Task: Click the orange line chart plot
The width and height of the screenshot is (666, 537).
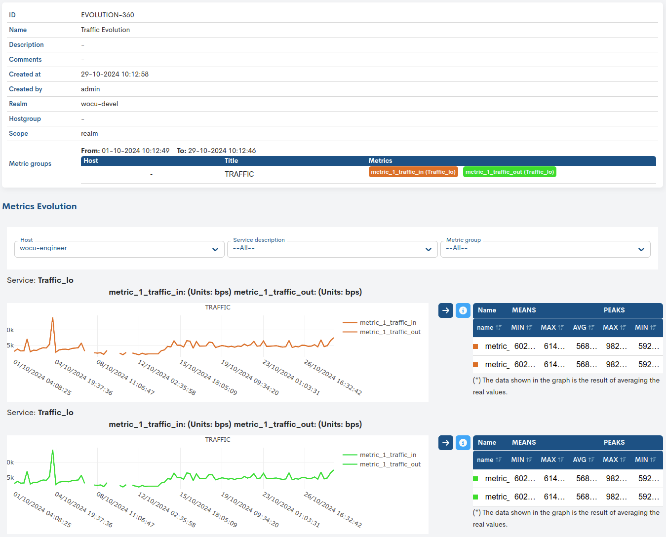Action: tap(175, 336)
